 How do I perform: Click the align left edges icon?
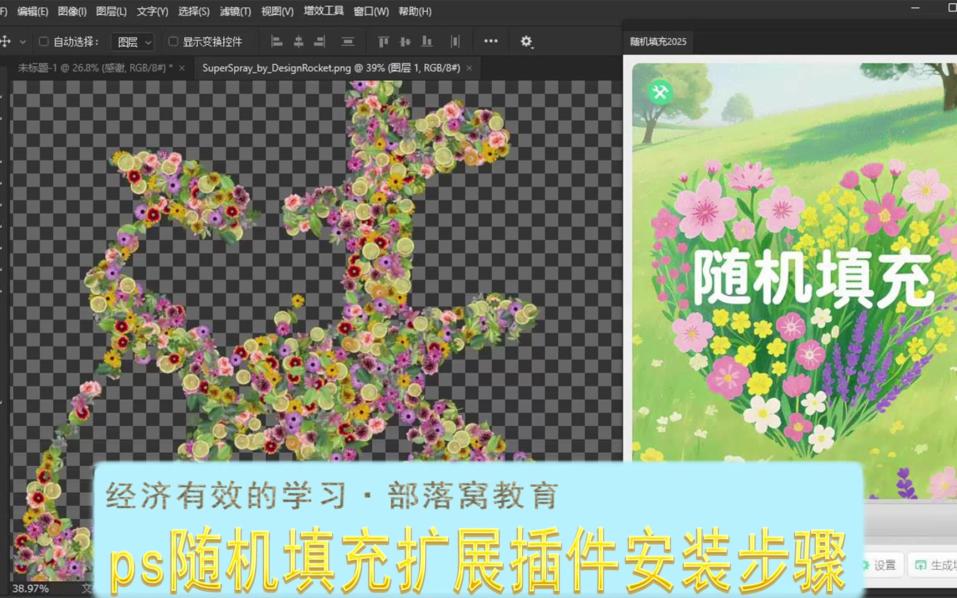(x=277, y=42)
